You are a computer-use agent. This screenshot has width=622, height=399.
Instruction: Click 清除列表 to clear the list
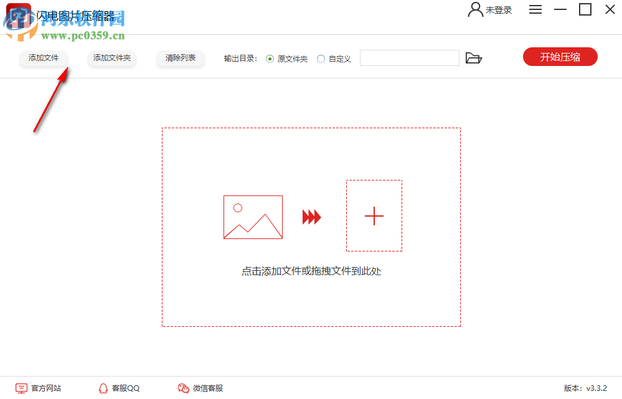tap(180, 57)
